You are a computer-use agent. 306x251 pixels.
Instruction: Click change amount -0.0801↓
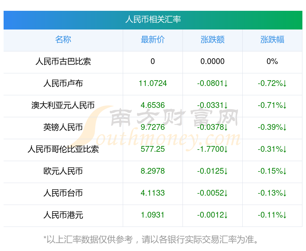[x=212, y=83]
